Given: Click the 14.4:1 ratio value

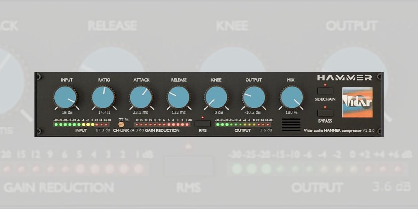Looking at the screenshot, I should (x=104, y=113).
